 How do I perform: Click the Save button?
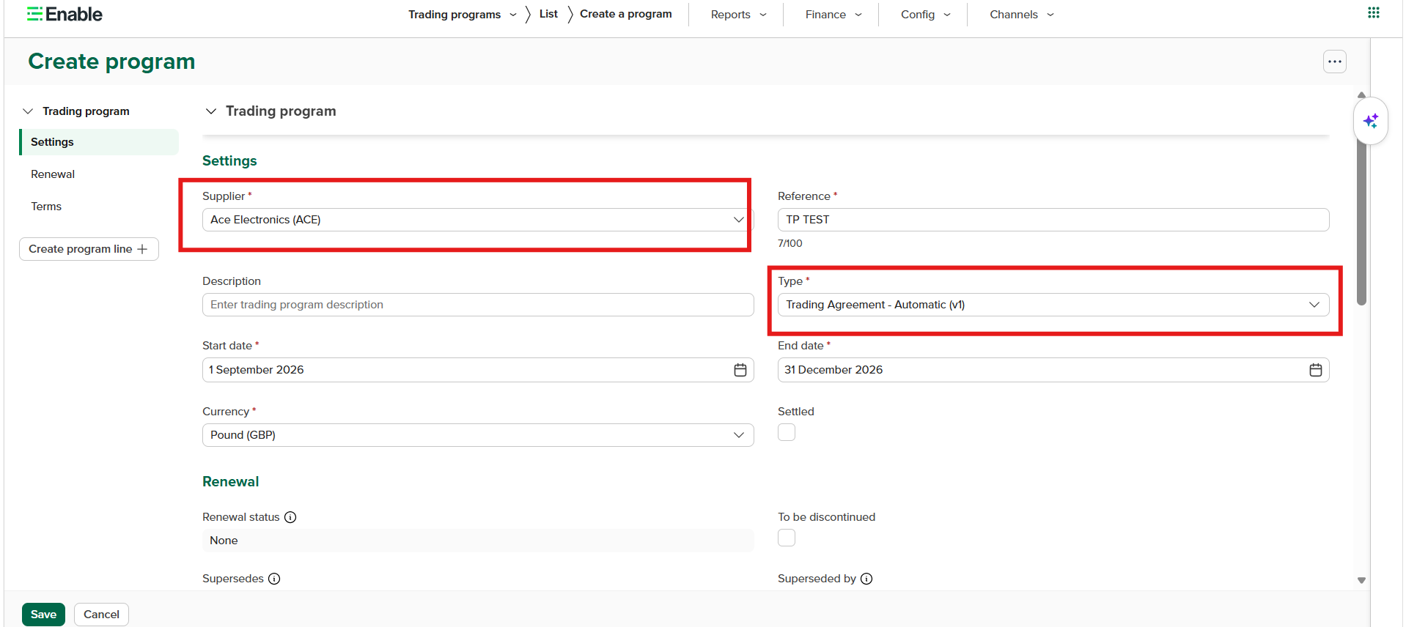[x=43, y=615]
